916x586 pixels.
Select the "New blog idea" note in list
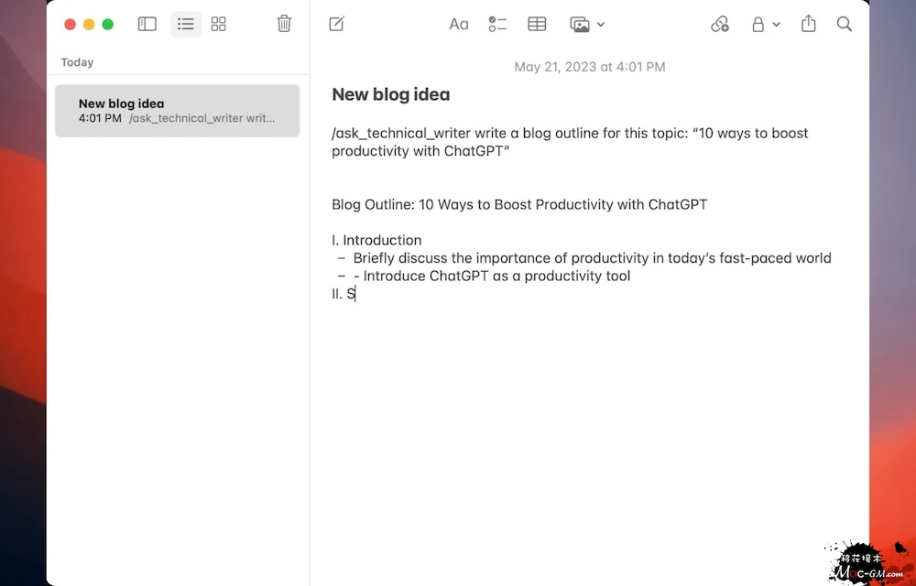[x=177, y=111]
